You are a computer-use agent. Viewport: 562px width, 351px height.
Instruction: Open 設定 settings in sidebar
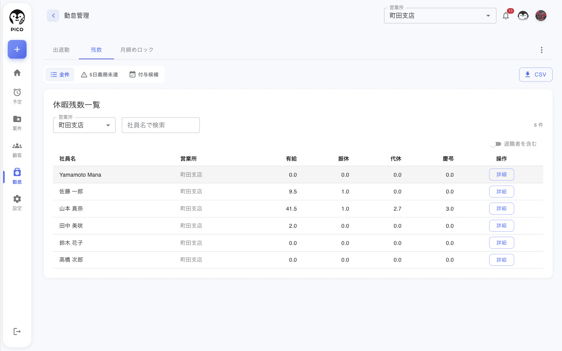coord(17,203)
